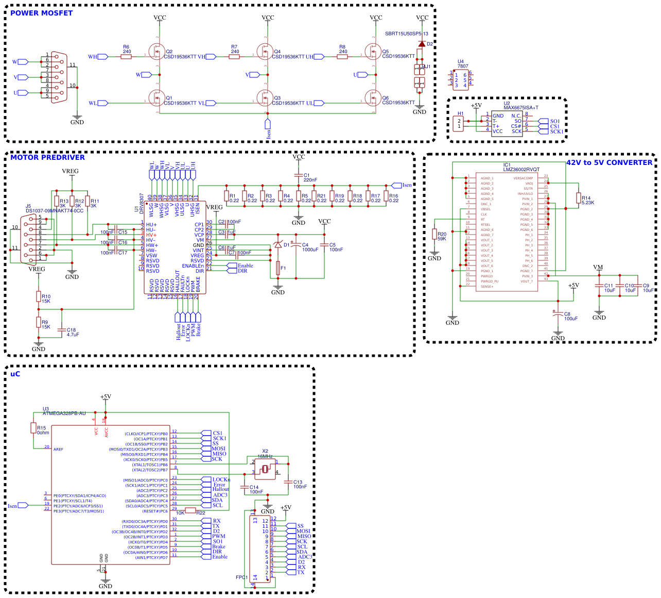Select the SBRT15U50SP5-13 diode label
This screenshot has height=598, width=661.
point(407,34)
